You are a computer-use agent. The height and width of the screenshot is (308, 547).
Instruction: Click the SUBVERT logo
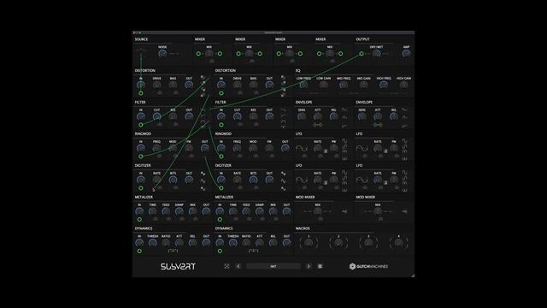[178, 266]
